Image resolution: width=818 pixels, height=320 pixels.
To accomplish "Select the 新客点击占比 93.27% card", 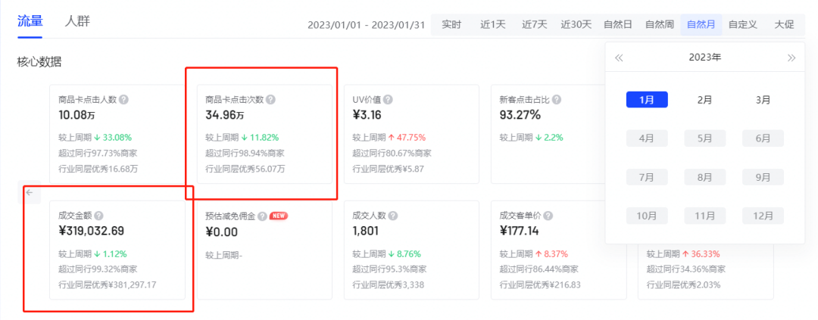I will coord(548,134).
